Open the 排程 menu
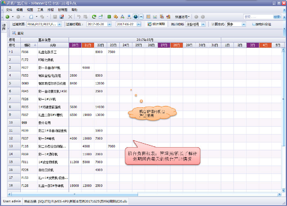287x206 pixels. pyautogui.click(x=50, y=10)
